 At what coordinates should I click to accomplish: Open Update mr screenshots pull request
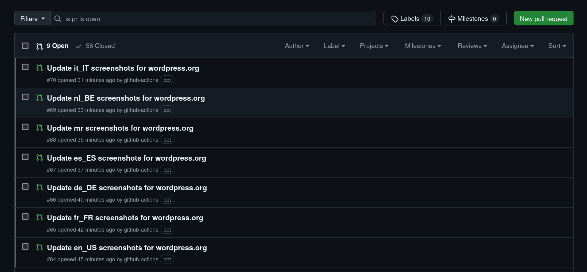click(120, 128)
